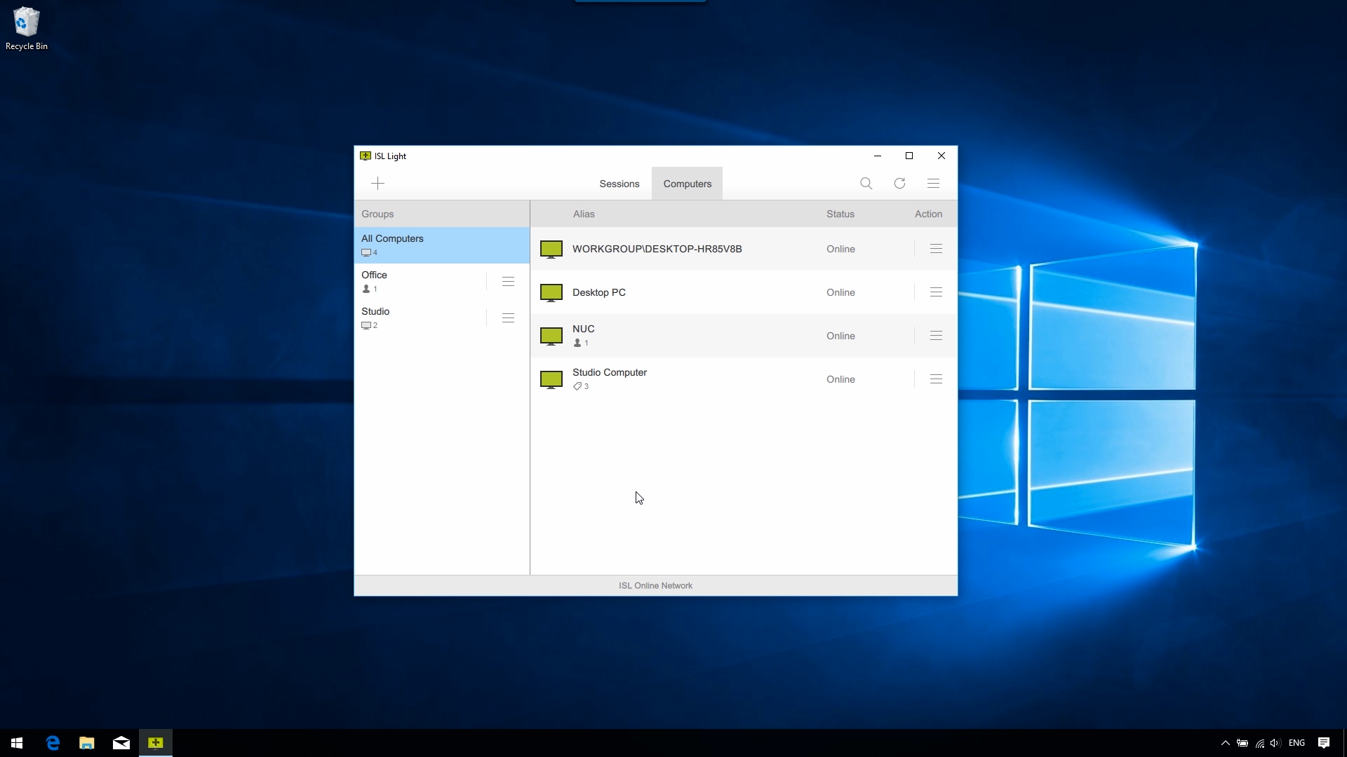This screenshot has width=1347, height=757.
Task: Click the Online status of NUC
Action: (x=840, y=336)
